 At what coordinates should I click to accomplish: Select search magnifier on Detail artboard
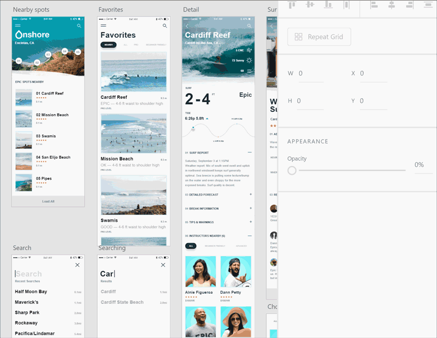(x=249, y=26)
